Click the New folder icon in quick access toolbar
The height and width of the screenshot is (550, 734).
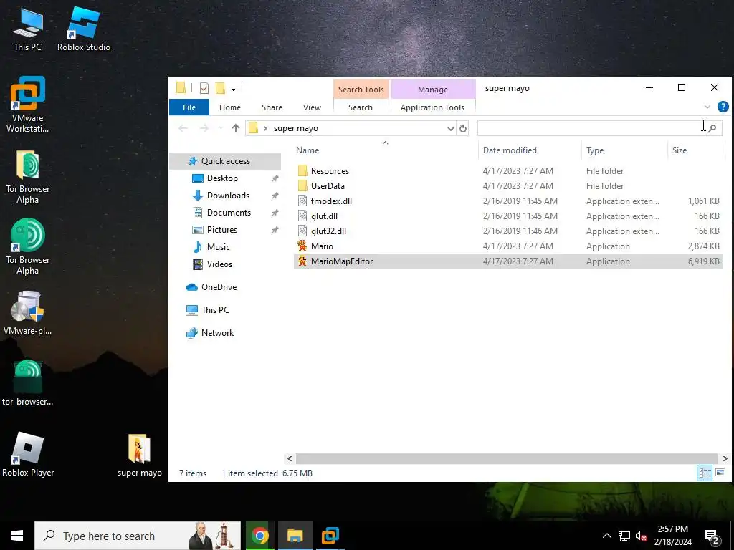point(220,88)
